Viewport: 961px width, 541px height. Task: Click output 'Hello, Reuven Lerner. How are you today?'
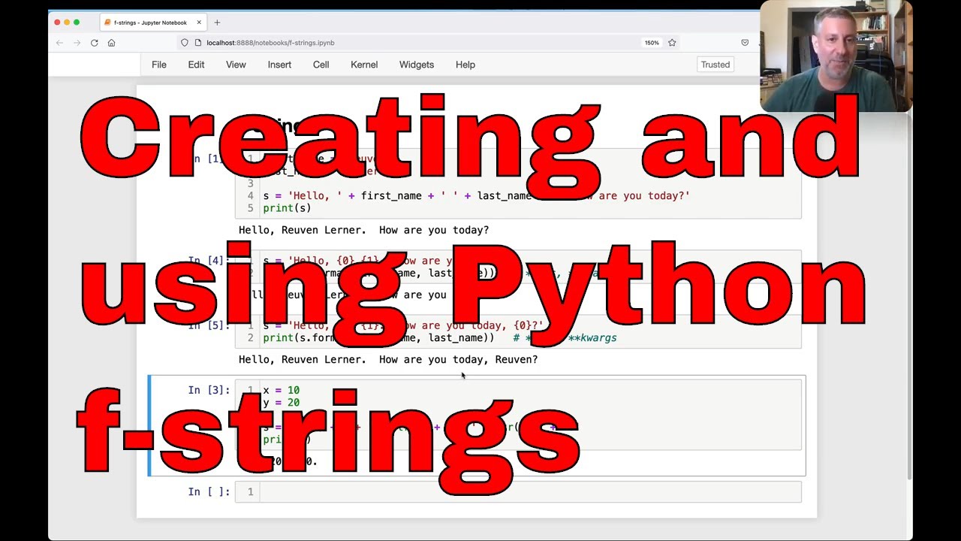point(363,230)
